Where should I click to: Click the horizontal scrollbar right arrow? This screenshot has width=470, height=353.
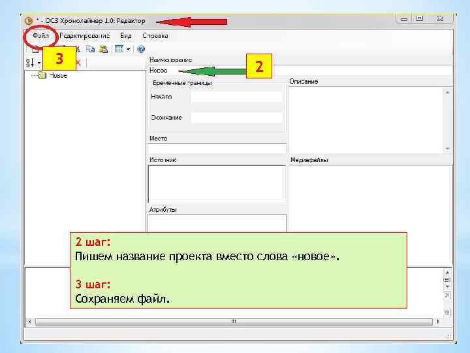coord(438,322)
